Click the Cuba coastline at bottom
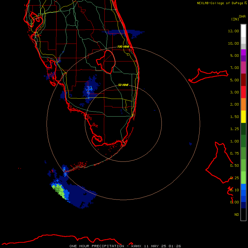 62,239
